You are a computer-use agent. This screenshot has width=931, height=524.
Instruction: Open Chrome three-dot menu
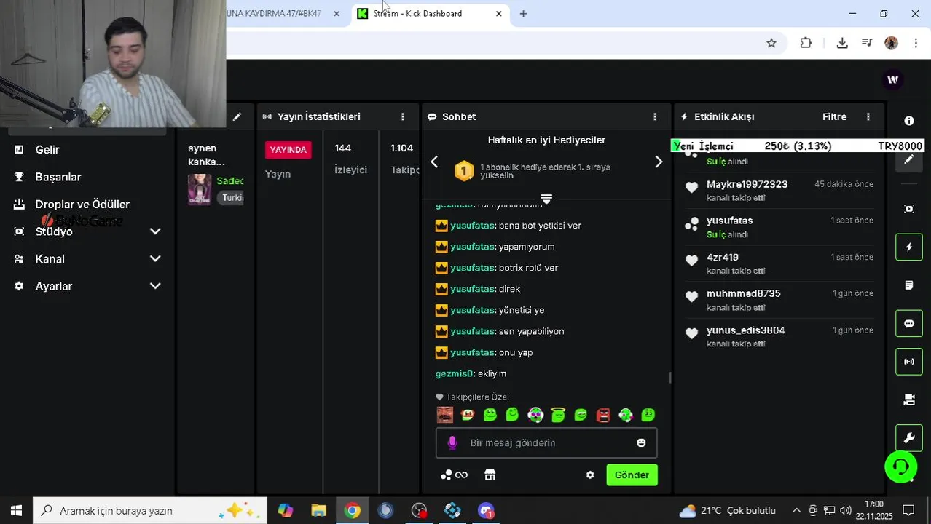pos(916,43)
